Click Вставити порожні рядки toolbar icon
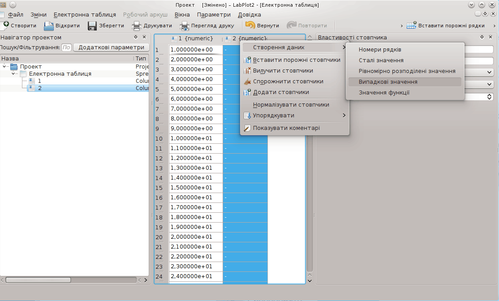 (x=412, y=26)
